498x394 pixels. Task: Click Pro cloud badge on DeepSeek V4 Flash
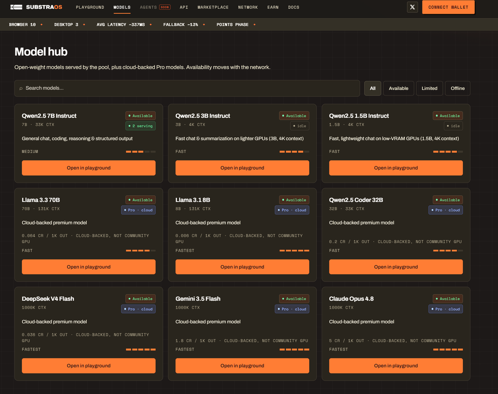tap(138, 309)
